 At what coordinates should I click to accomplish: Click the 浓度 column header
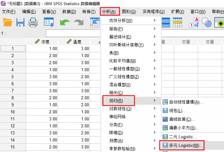42,42
